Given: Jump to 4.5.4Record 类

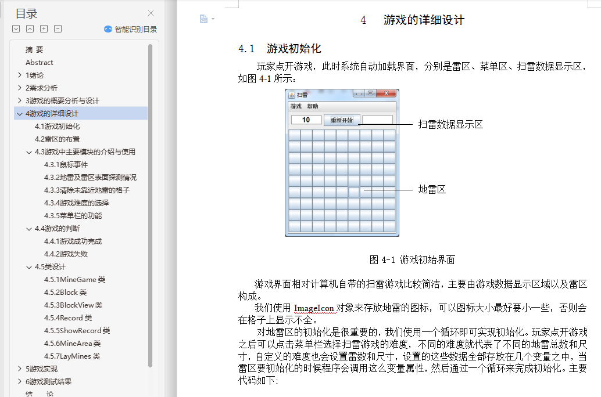Looking at the screenshot, I should 68,317.
